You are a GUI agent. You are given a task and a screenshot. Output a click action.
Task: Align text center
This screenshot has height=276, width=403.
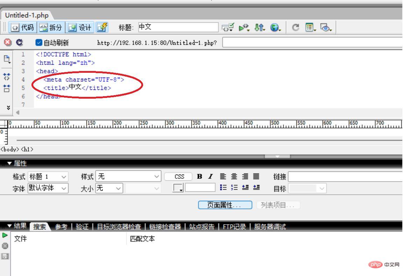pyautogui.click(x=234, y=176)
